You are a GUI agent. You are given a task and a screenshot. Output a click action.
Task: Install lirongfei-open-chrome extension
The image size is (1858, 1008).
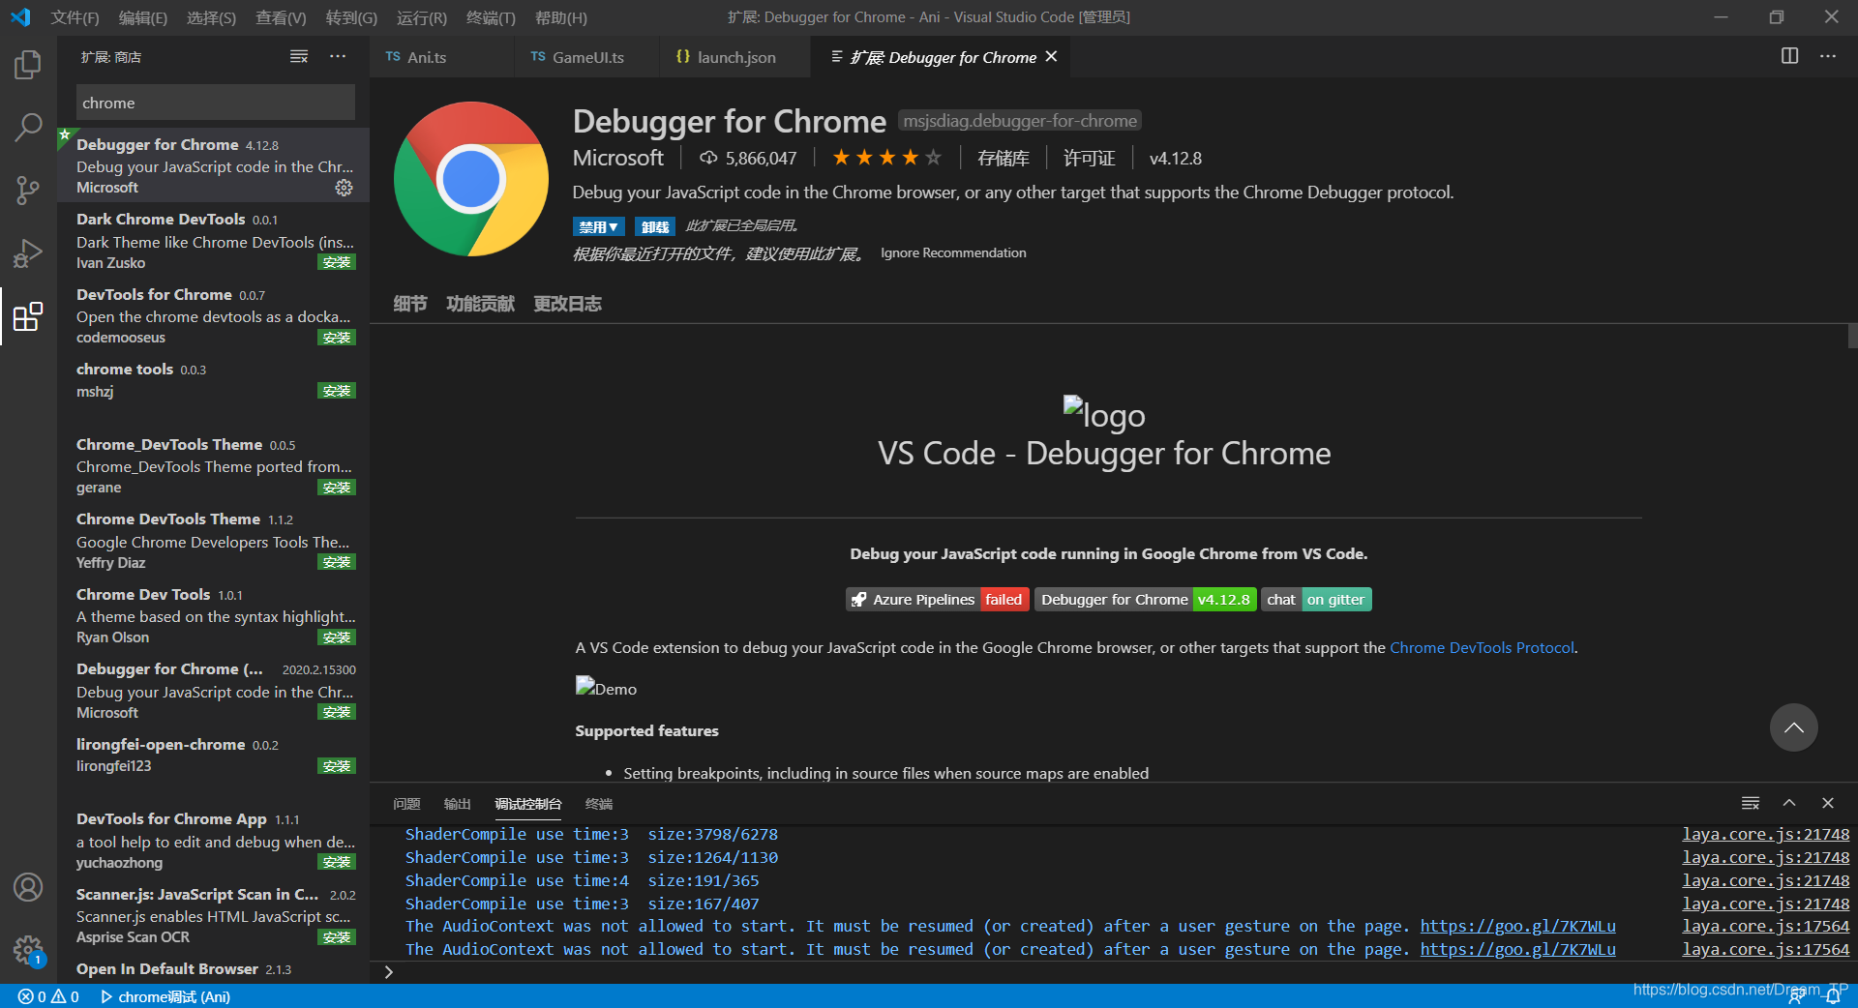pyautogui.click(x=337, y=766)
